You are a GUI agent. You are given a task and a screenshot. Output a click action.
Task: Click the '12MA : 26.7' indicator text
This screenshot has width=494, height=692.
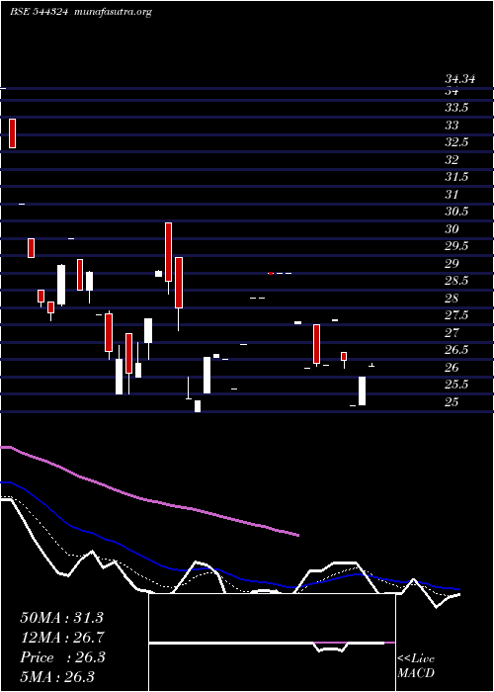point(61,638)
